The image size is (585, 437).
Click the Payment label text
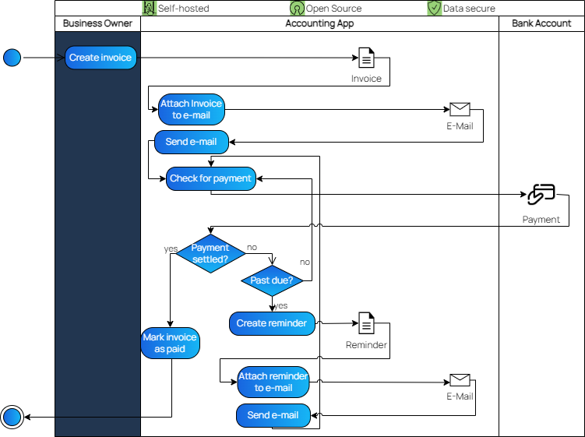541,220
